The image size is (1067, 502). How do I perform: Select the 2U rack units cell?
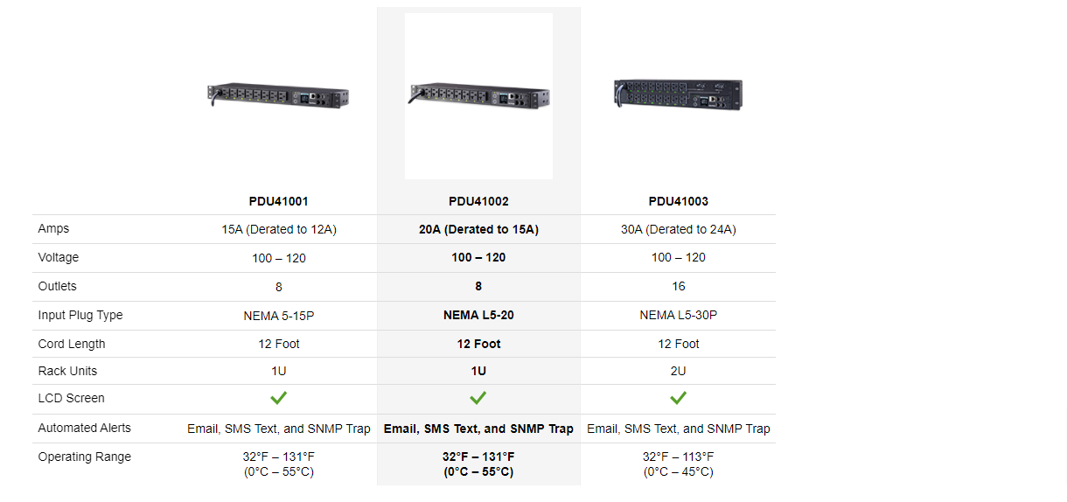pyautogui.click(x=678, y=371)
